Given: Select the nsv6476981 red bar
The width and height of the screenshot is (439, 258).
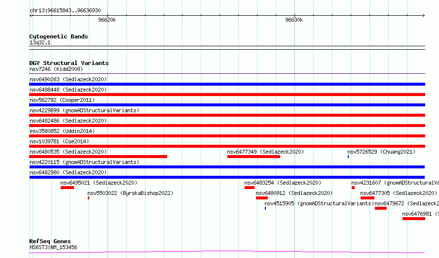Looking at the screenshot, I should coord(414,219).
